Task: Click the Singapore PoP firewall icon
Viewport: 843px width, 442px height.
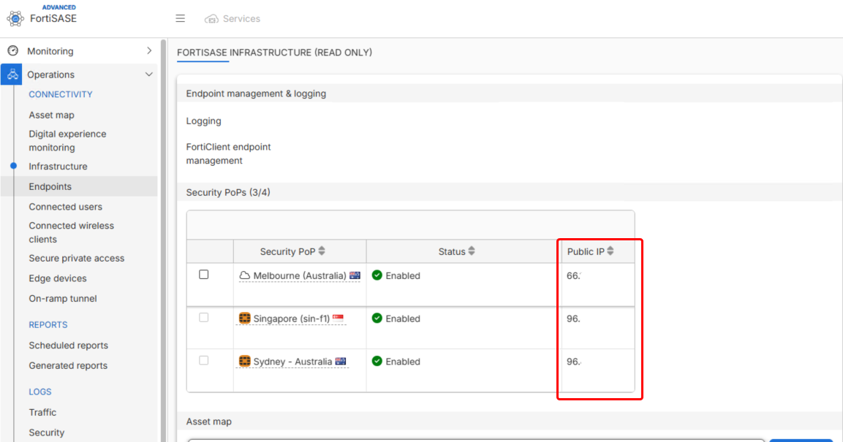Action: point(245,319)
